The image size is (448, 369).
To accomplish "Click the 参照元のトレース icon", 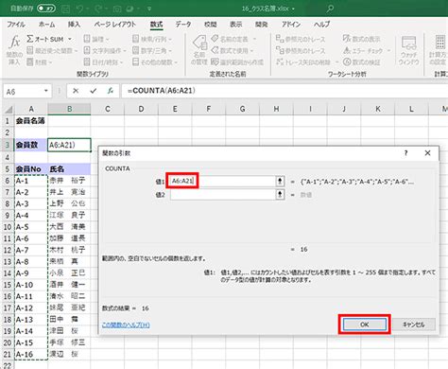I will tap(280, 39).
